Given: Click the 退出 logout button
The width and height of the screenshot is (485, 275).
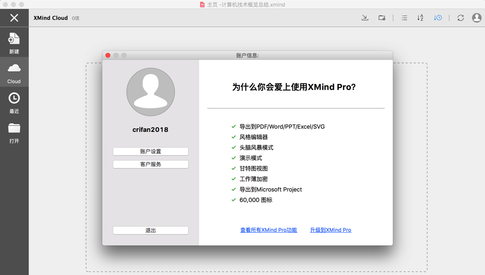Looking at the screenshot, I should pos(151,230).
